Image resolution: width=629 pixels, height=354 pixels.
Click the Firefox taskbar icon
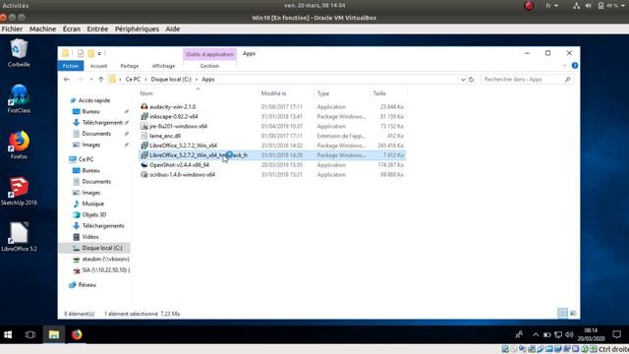77,334
